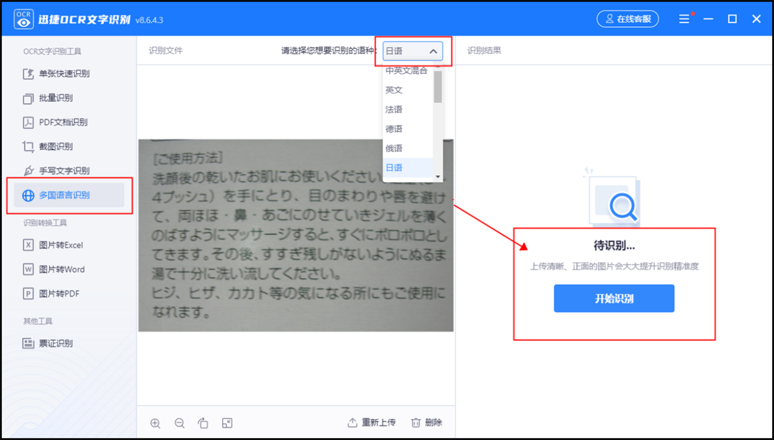
Task: Click the language list scrollbar thumb
Action: tap(437, 86)
